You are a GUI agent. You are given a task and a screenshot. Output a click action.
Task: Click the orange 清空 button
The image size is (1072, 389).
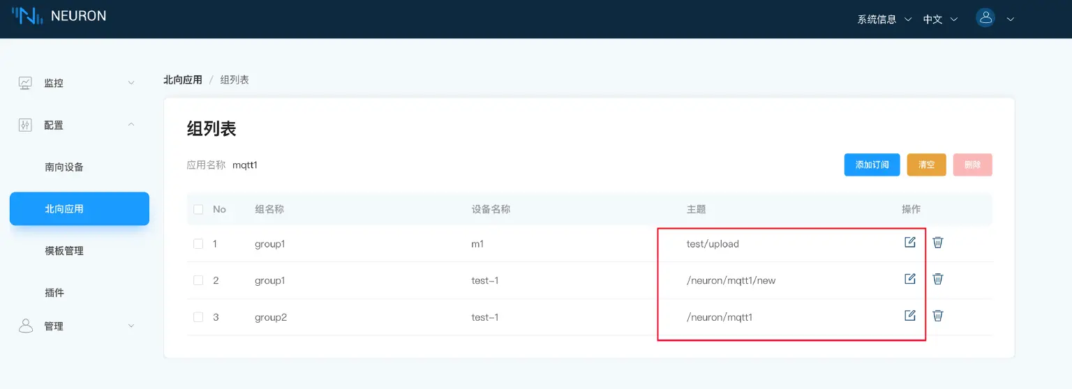pyautogui.click(x=926, y=165)
